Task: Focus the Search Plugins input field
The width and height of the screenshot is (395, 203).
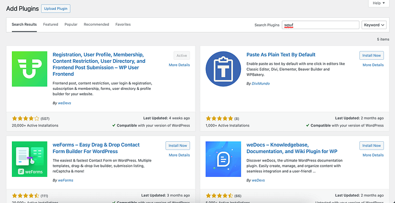Action: [320, 25]
